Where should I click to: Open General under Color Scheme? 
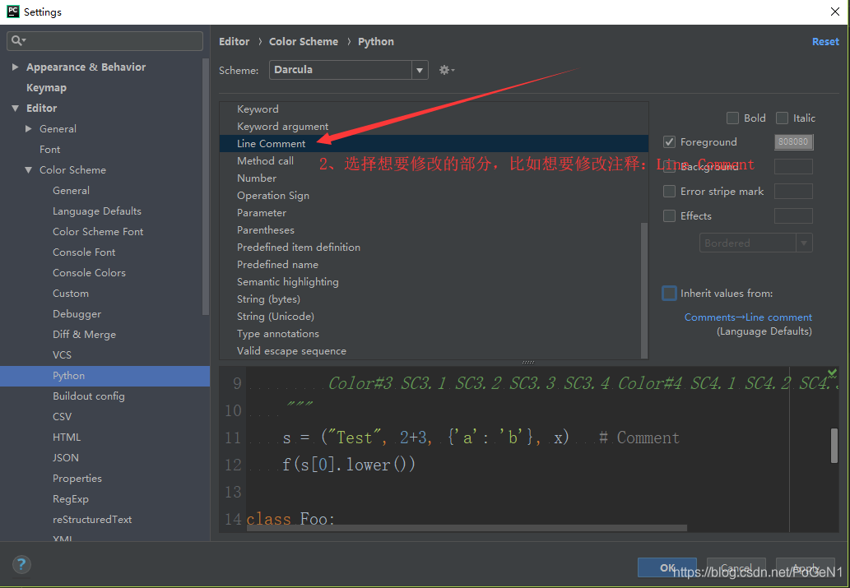pyautogui.click(x=71, y=191)
